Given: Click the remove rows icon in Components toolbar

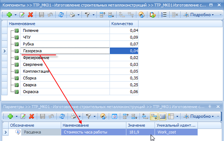Looking at the screenshot, I should pyautogui.click(x=175, y=15).
